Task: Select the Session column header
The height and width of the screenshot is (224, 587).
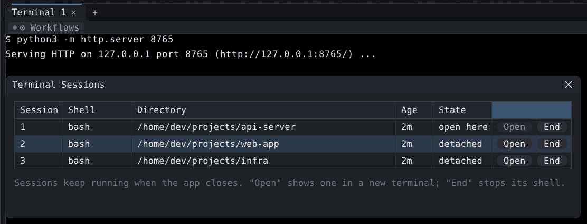Action: [39, 110]
